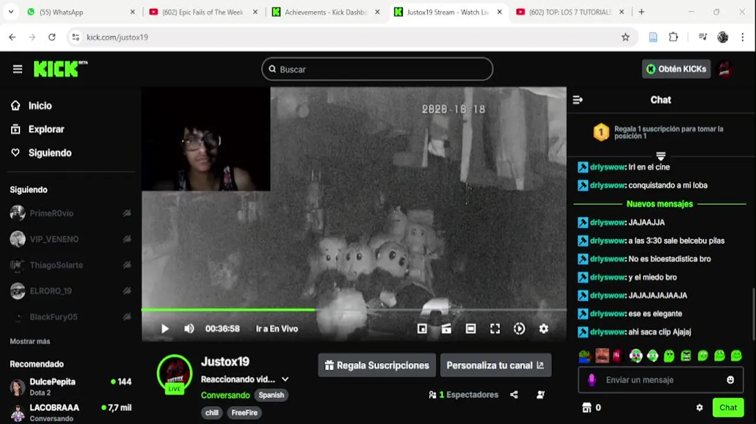Open Explorar in the sidebar
Image resolution: width=756 pixels, height=424 pixels.
coord(38,129)
